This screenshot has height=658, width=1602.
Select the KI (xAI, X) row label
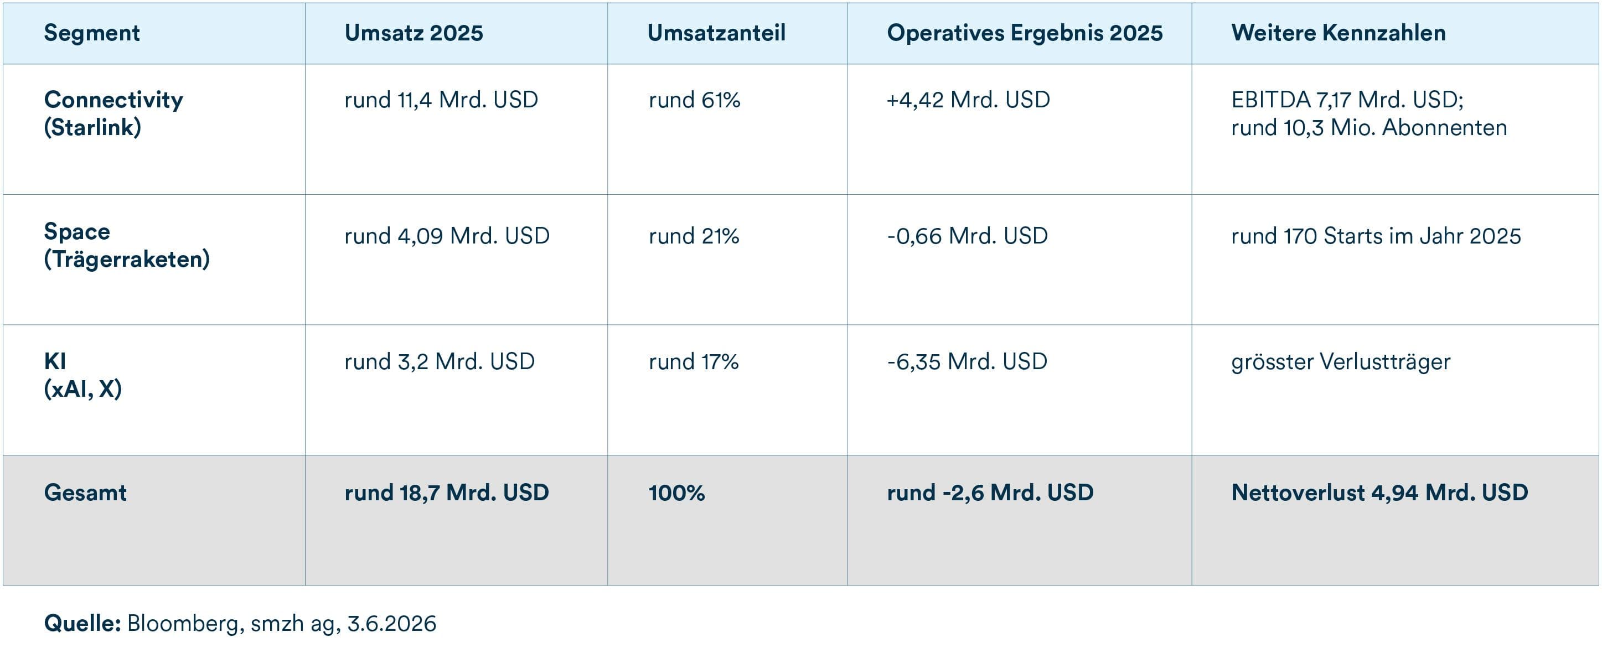click(x=82, y=375)
